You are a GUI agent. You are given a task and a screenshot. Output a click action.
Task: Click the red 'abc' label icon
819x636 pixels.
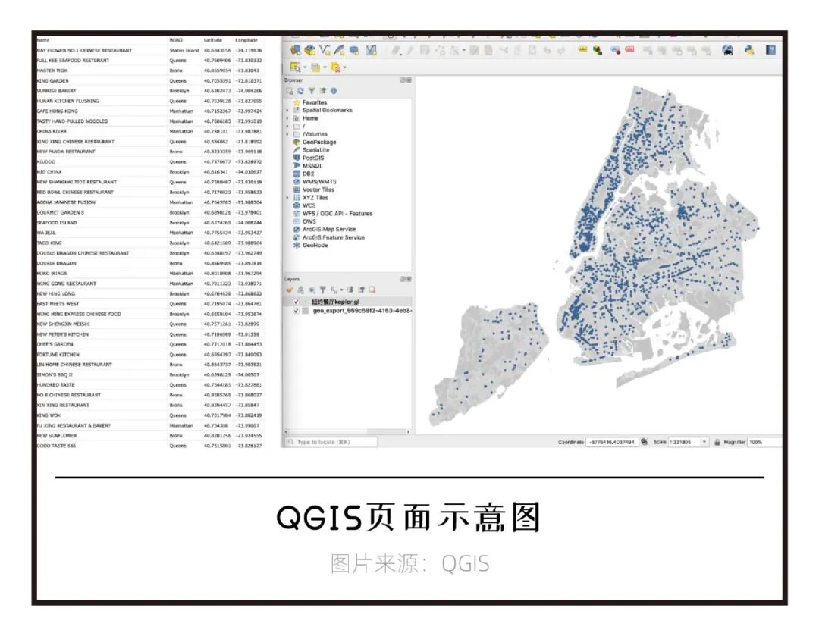[x=629, y=49]
